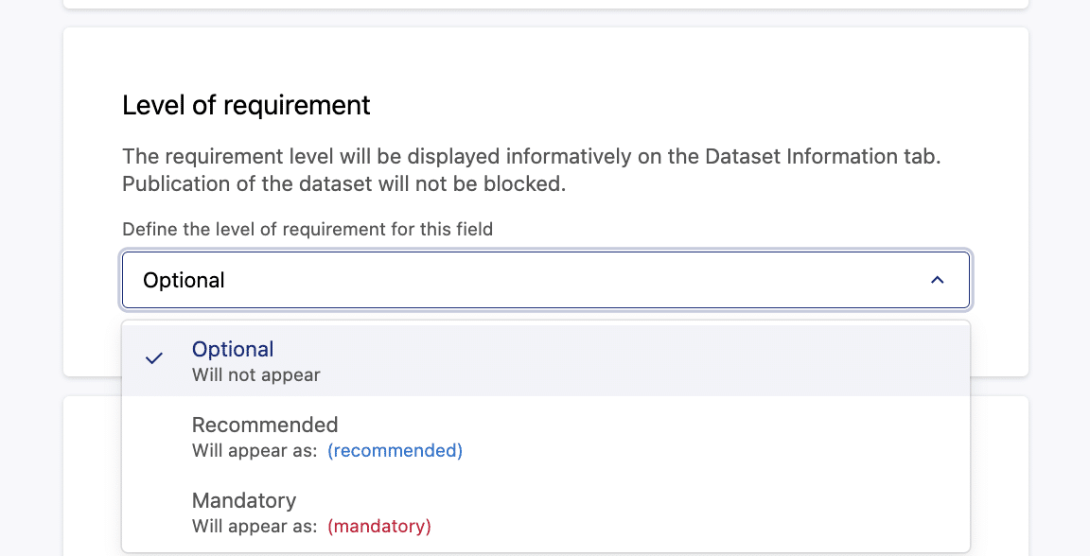Click the 'Level of requirement' heading
This screenshot has width=1090, height=556.
[246, 105]
